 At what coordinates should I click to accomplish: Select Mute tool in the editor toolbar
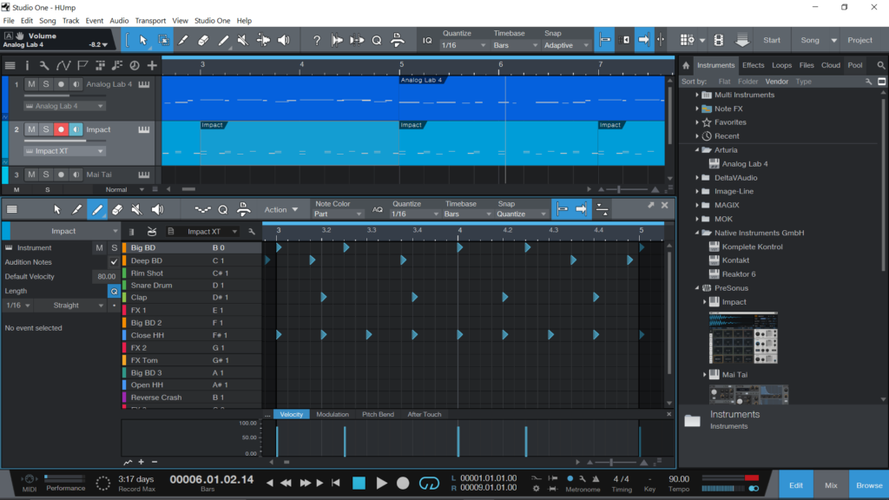point(136,210)
